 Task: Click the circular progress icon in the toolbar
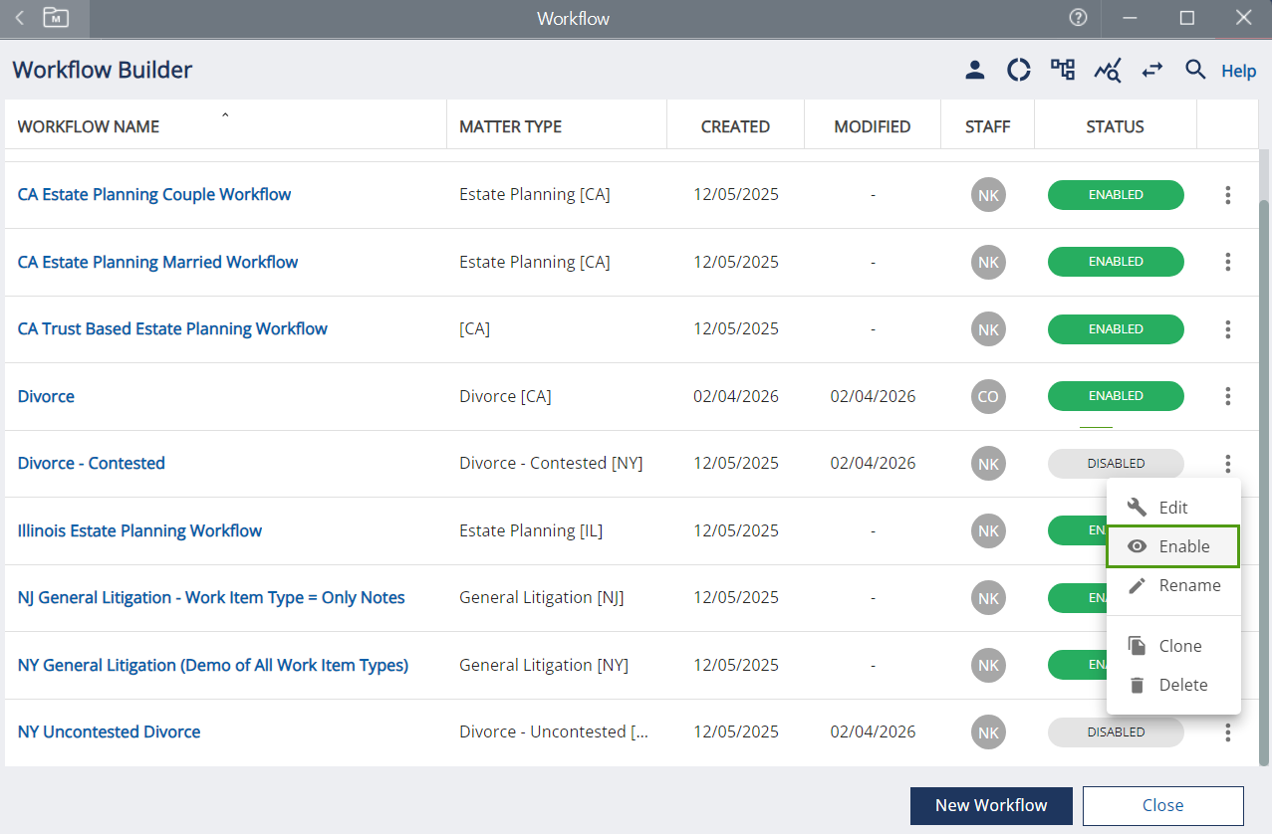click(x=1018, y=70)
